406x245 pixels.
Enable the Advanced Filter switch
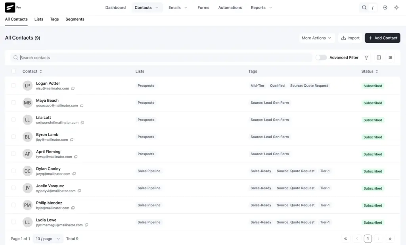pos(321,57)
